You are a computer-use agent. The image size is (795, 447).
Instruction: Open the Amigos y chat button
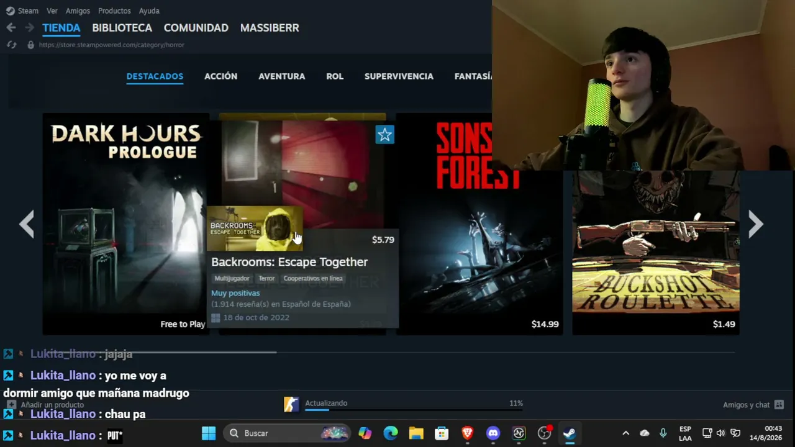point(753,405)
